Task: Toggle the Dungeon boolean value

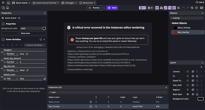Action: click(27, 54)
